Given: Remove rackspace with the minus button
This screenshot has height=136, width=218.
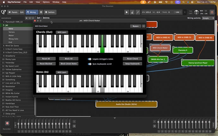Looking at the screenshot, I should pyautogui.click(x=30, y=18).
